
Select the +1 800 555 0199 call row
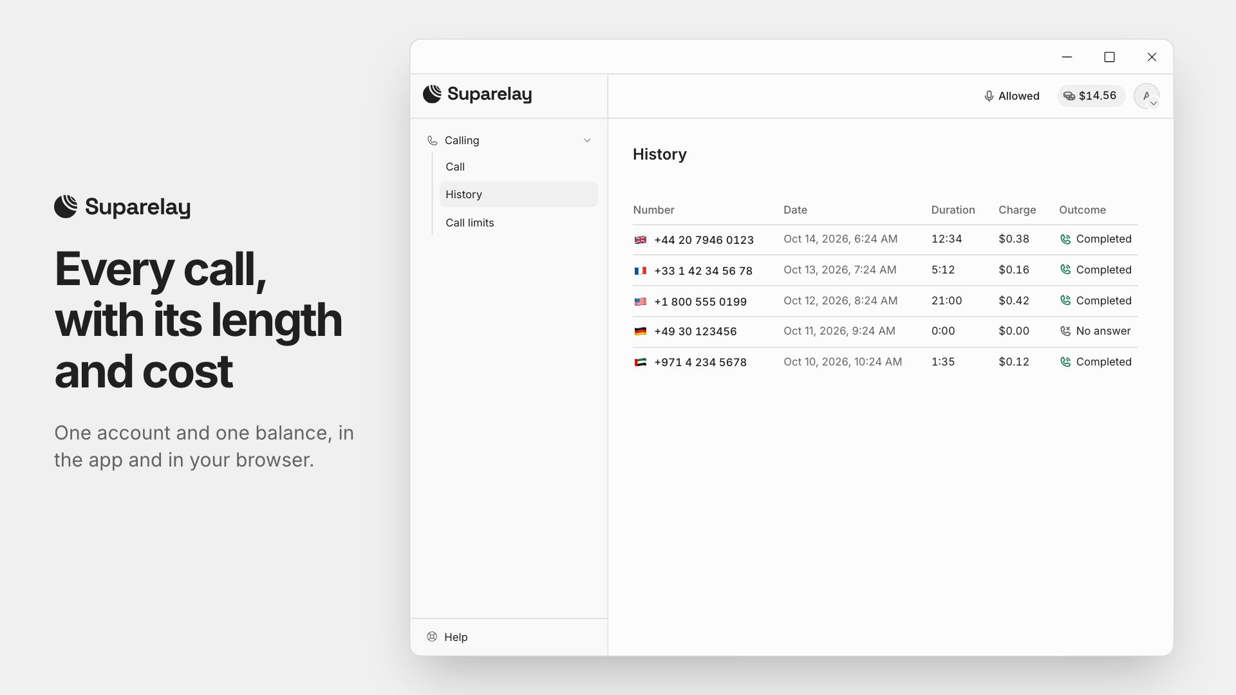(x=885, y=301)
